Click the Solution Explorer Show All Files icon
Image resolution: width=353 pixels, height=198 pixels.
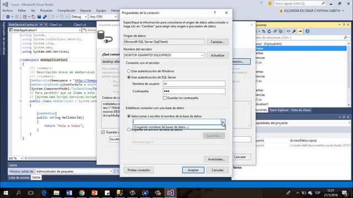[281, 31]
